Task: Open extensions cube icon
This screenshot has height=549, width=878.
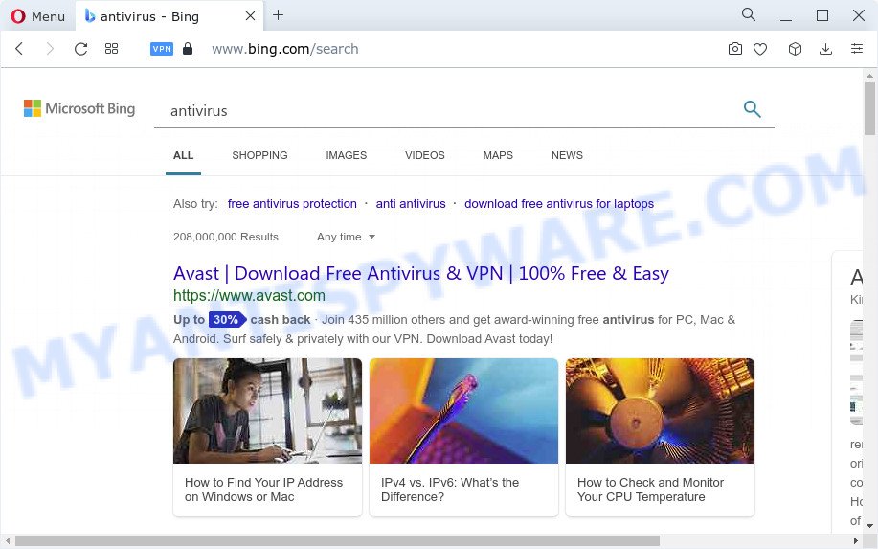Action: tap(795, 49)
